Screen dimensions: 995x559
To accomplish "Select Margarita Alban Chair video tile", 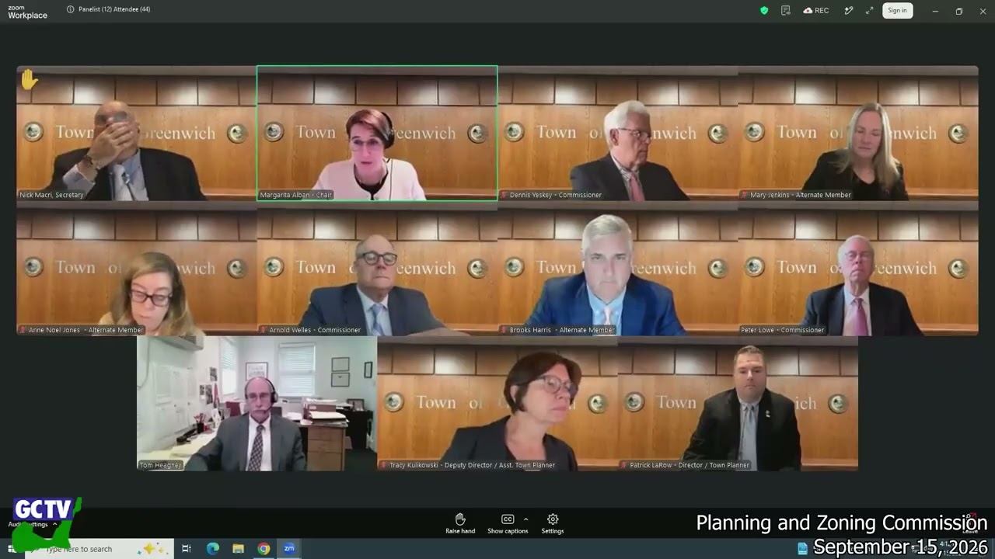I will tap(377, 134).
